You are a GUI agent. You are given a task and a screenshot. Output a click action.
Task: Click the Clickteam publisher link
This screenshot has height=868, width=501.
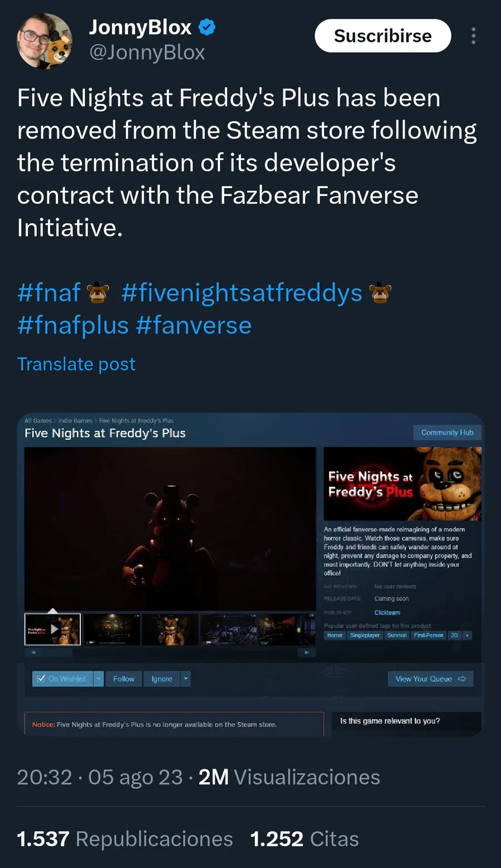(x=387, y=613)
